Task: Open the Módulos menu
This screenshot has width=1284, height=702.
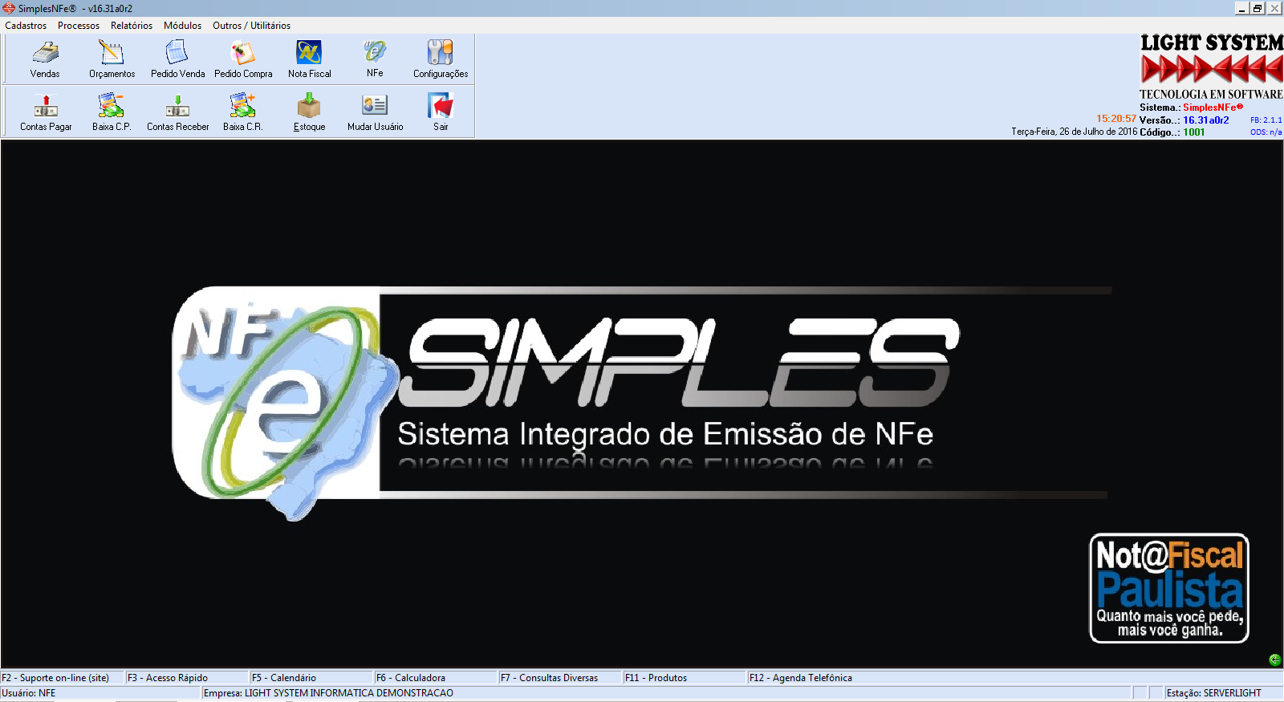Action: click(183, 26)
